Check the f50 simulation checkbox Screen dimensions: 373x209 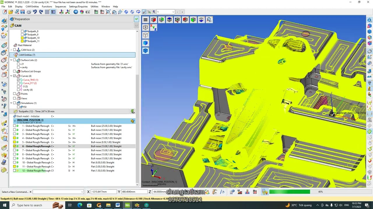point(18,107)
